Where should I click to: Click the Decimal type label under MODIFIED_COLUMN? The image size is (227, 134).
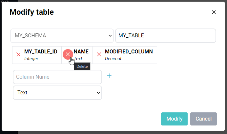tap(113, 59)
